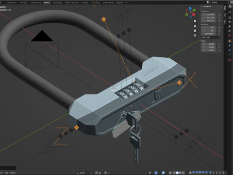Click the Rotation Y value field

[x=209, y=31]
